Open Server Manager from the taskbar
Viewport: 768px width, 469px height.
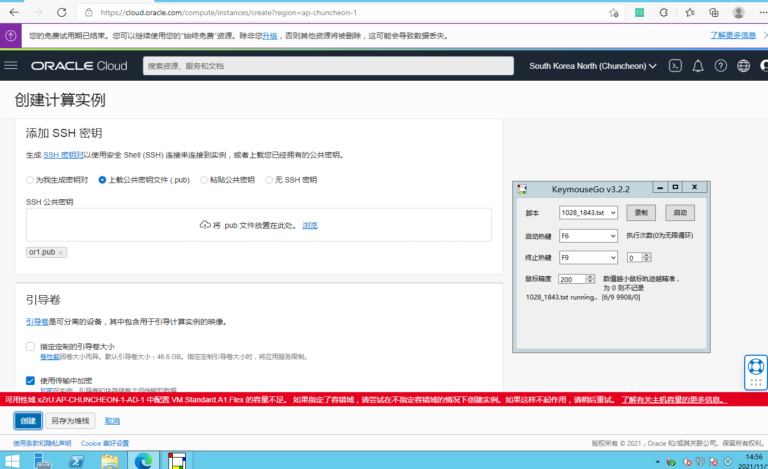(43, 461)
